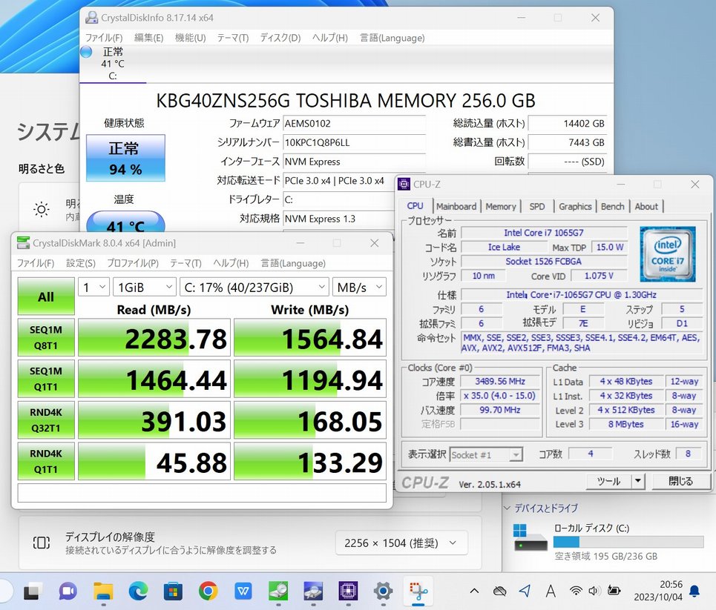Viewport: 716px width, 610px height.
Task: Click the empty comment box in CrystalDiskMark
Action: (202, 493)
